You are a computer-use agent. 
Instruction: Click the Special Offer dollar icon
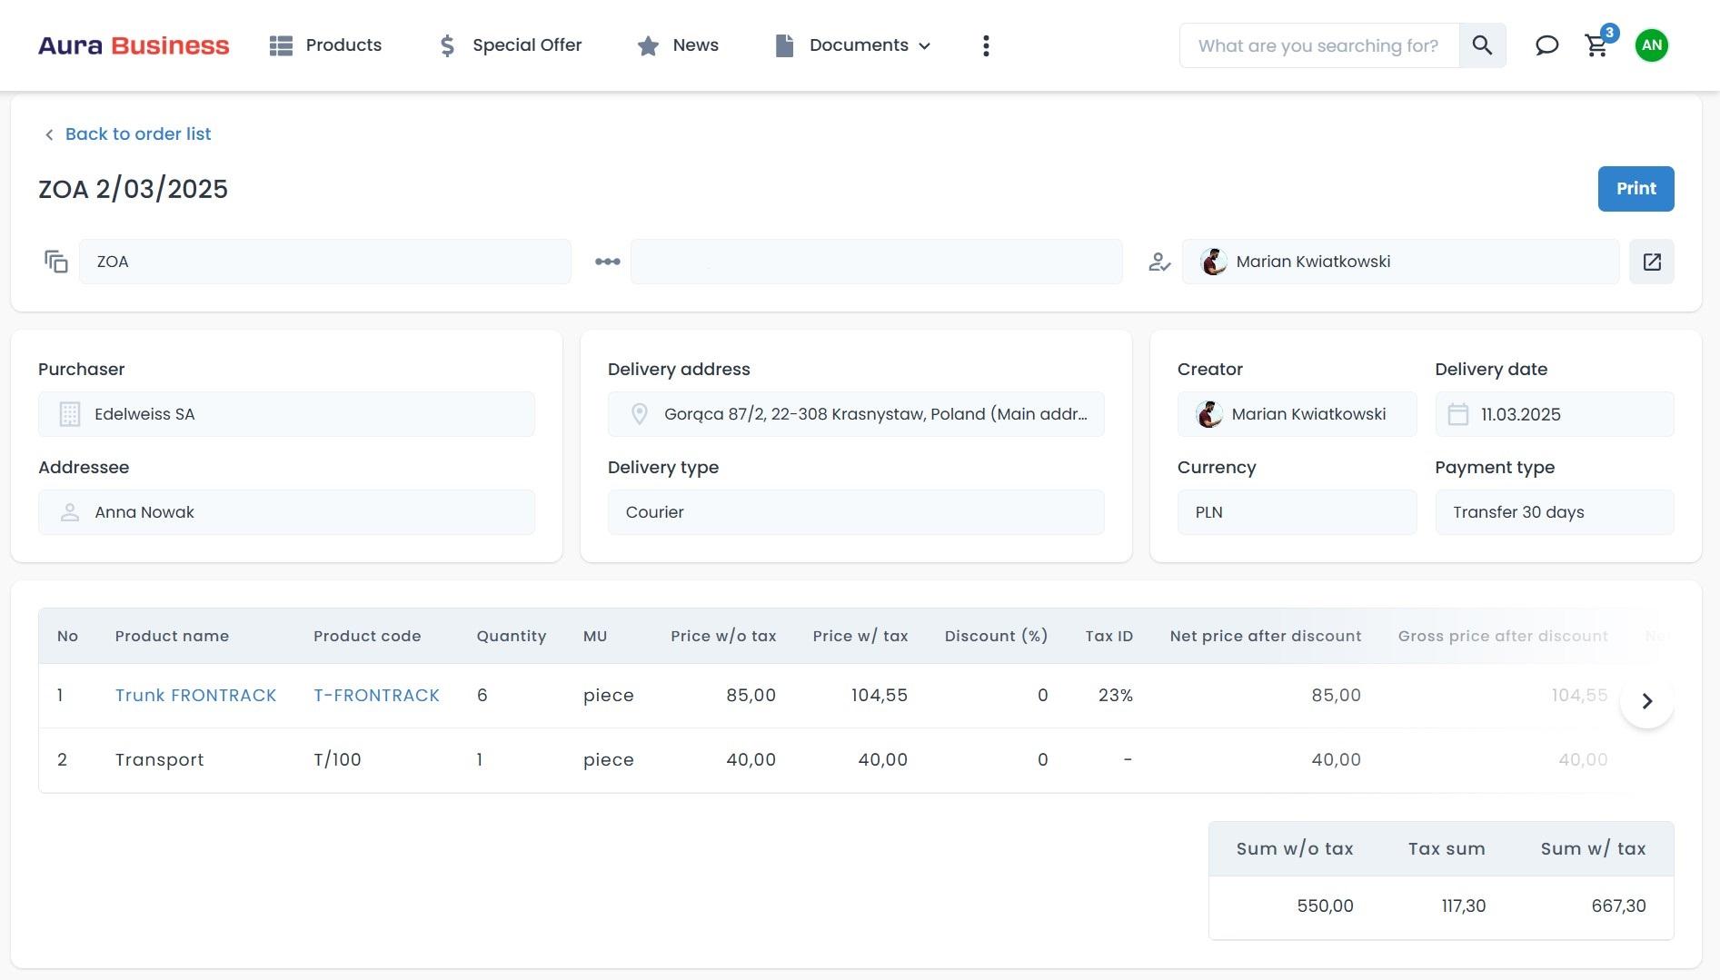[446, 45]
